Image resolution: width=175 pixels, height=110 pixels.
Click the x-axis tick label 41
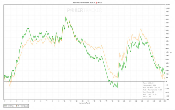click(28, 101)
